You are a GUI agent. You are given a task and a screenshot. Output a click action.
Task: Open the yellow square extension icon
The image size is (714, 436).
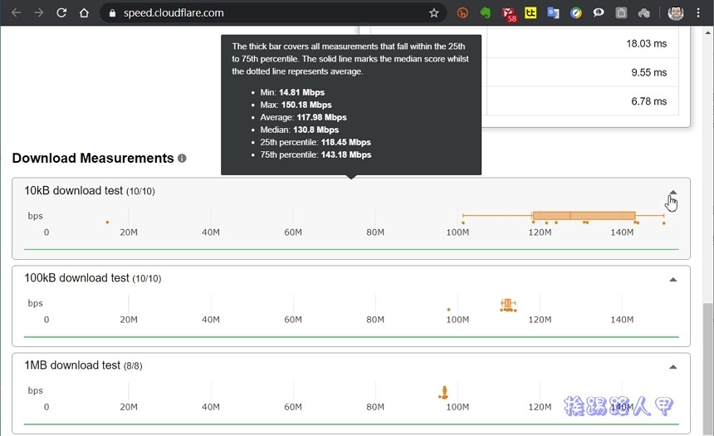[x=531, y=12]
